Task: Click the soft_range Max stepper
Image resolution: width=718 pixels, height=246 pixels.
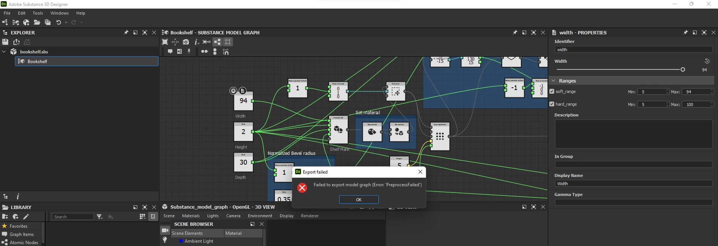Action: (711, 91)
